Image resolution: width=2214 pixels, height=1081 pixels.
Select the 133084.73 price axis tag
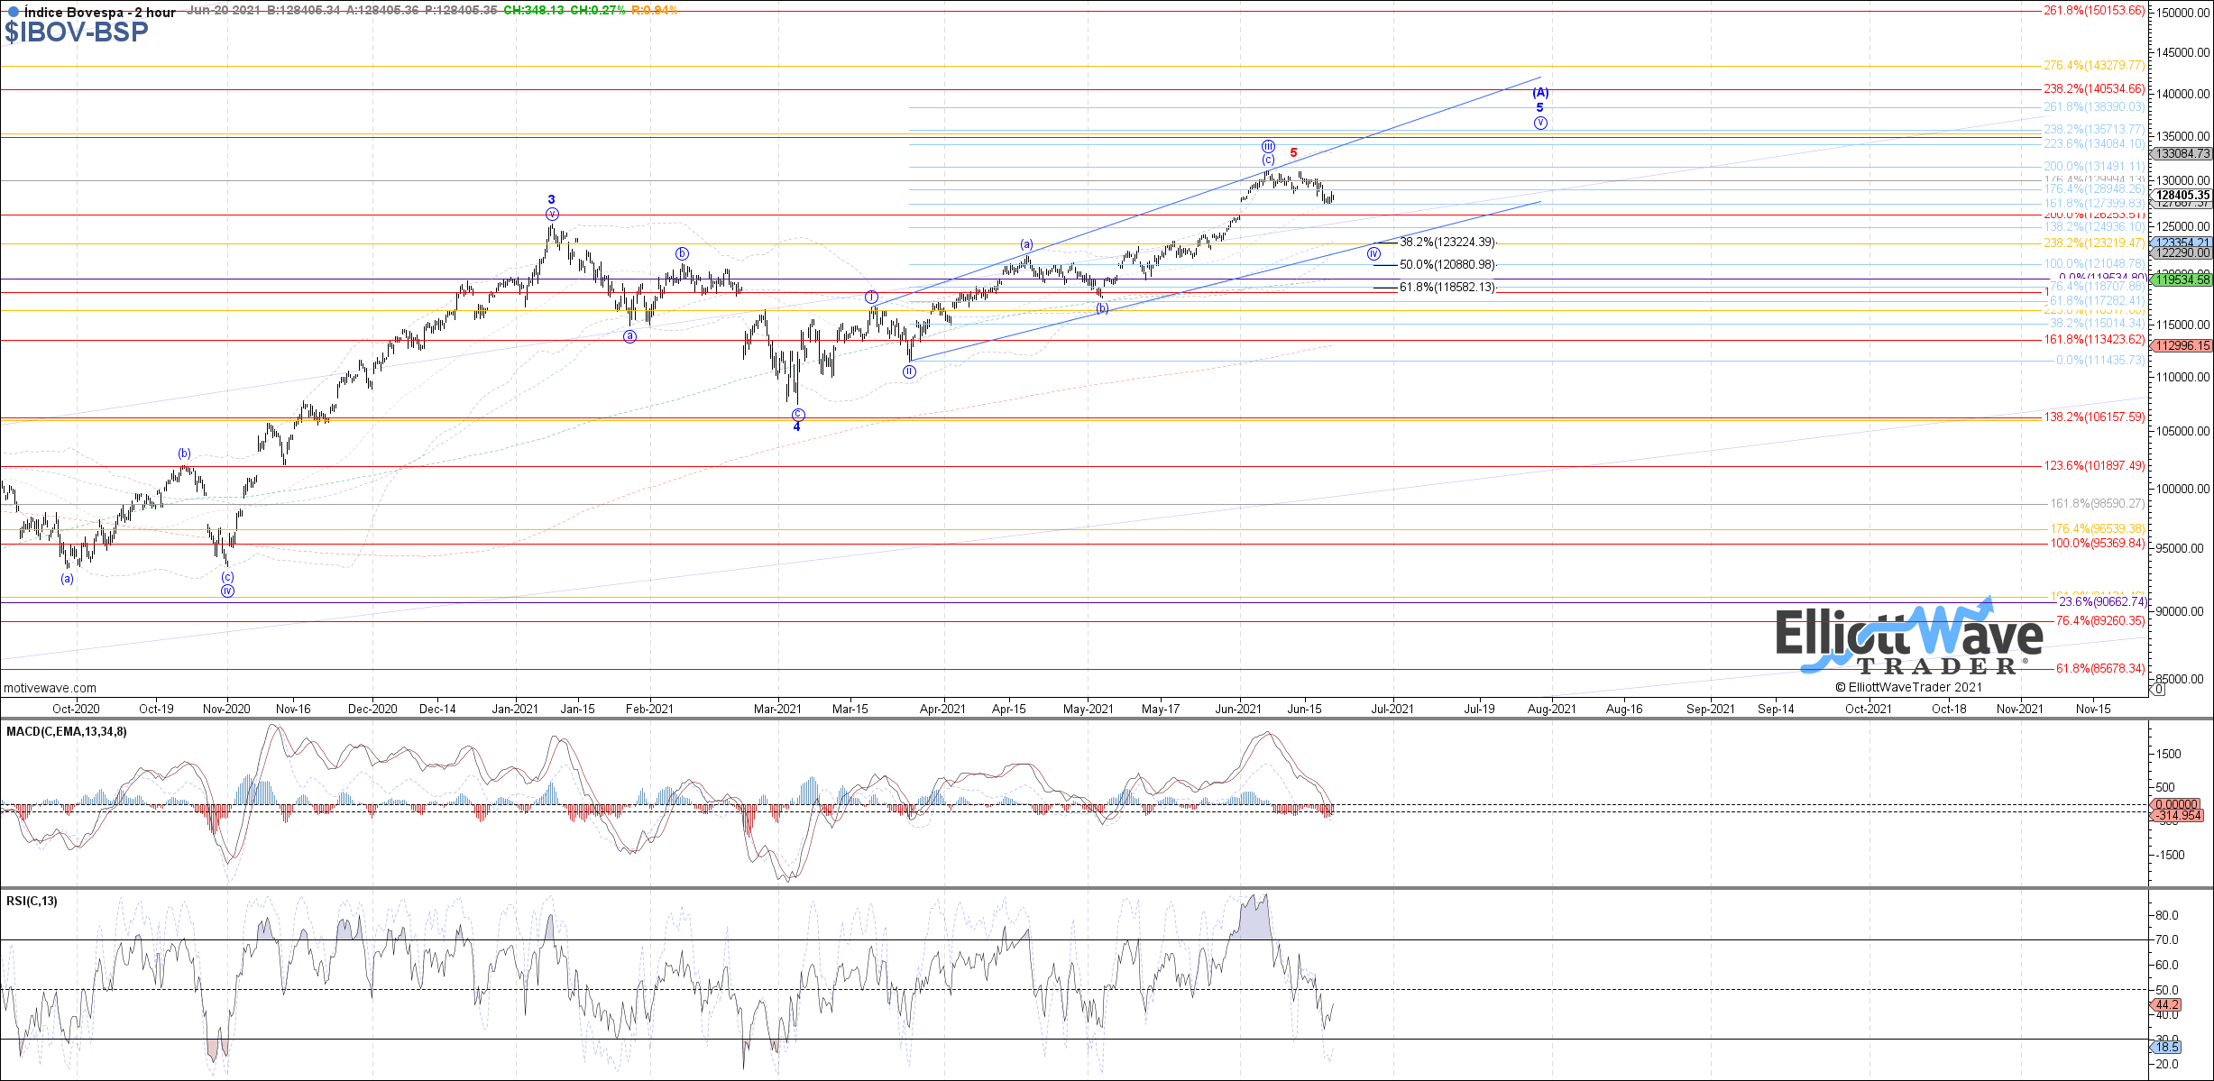pyautogui.click(x=2182, y=154)
